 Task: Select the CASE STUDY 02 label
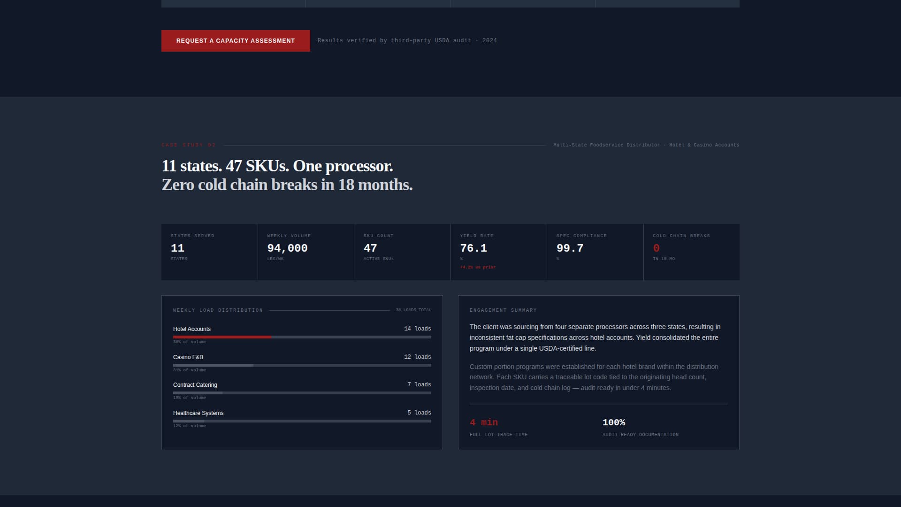coord(188,145)
